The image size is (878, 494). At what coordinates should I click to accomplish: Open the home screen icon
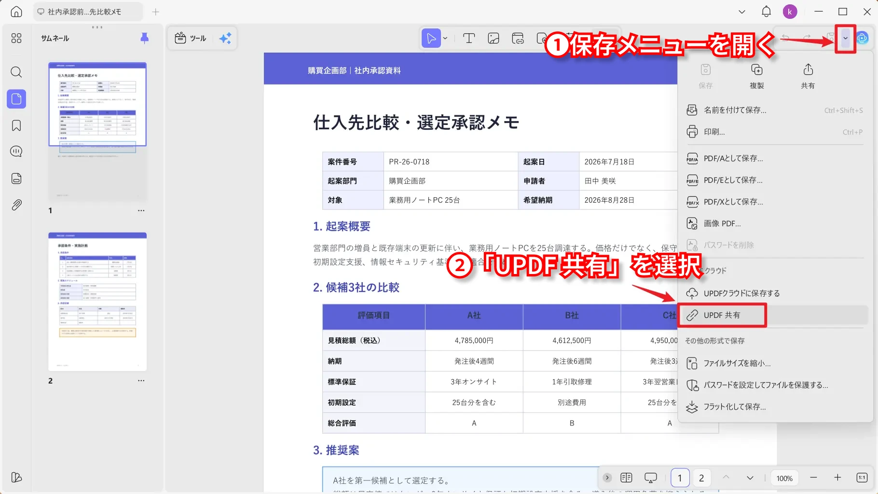(x=16, y=12)
